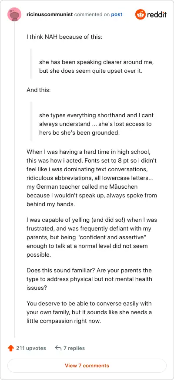Screen dimensions: 174x380
Task: Click the 211 upvotes count
Action: point(31,348)
